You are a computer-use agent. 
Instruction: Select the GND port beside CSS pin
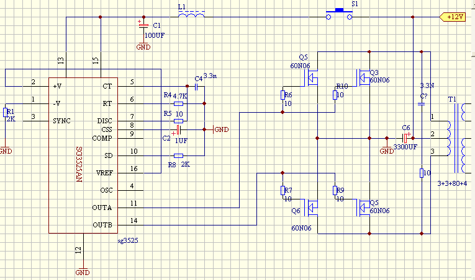click(221, 129)
